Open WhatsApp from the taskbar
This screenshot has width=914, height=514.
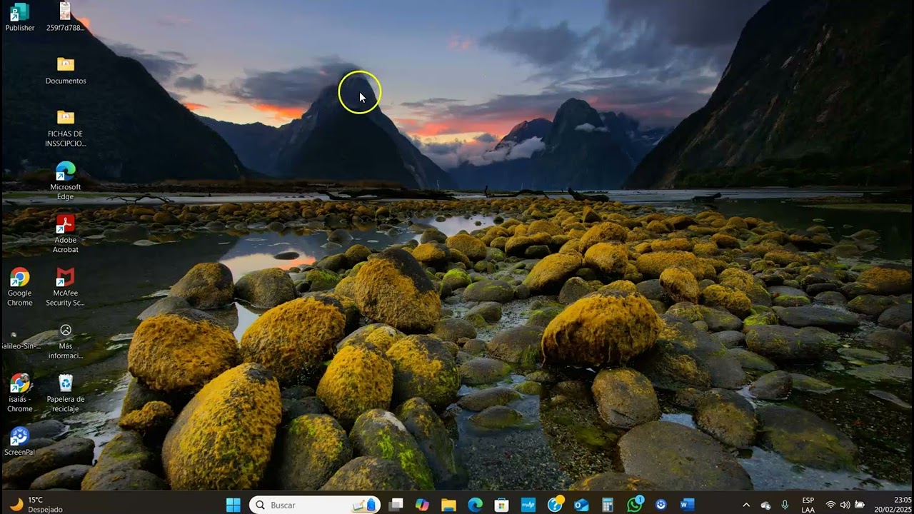(635, 505)
